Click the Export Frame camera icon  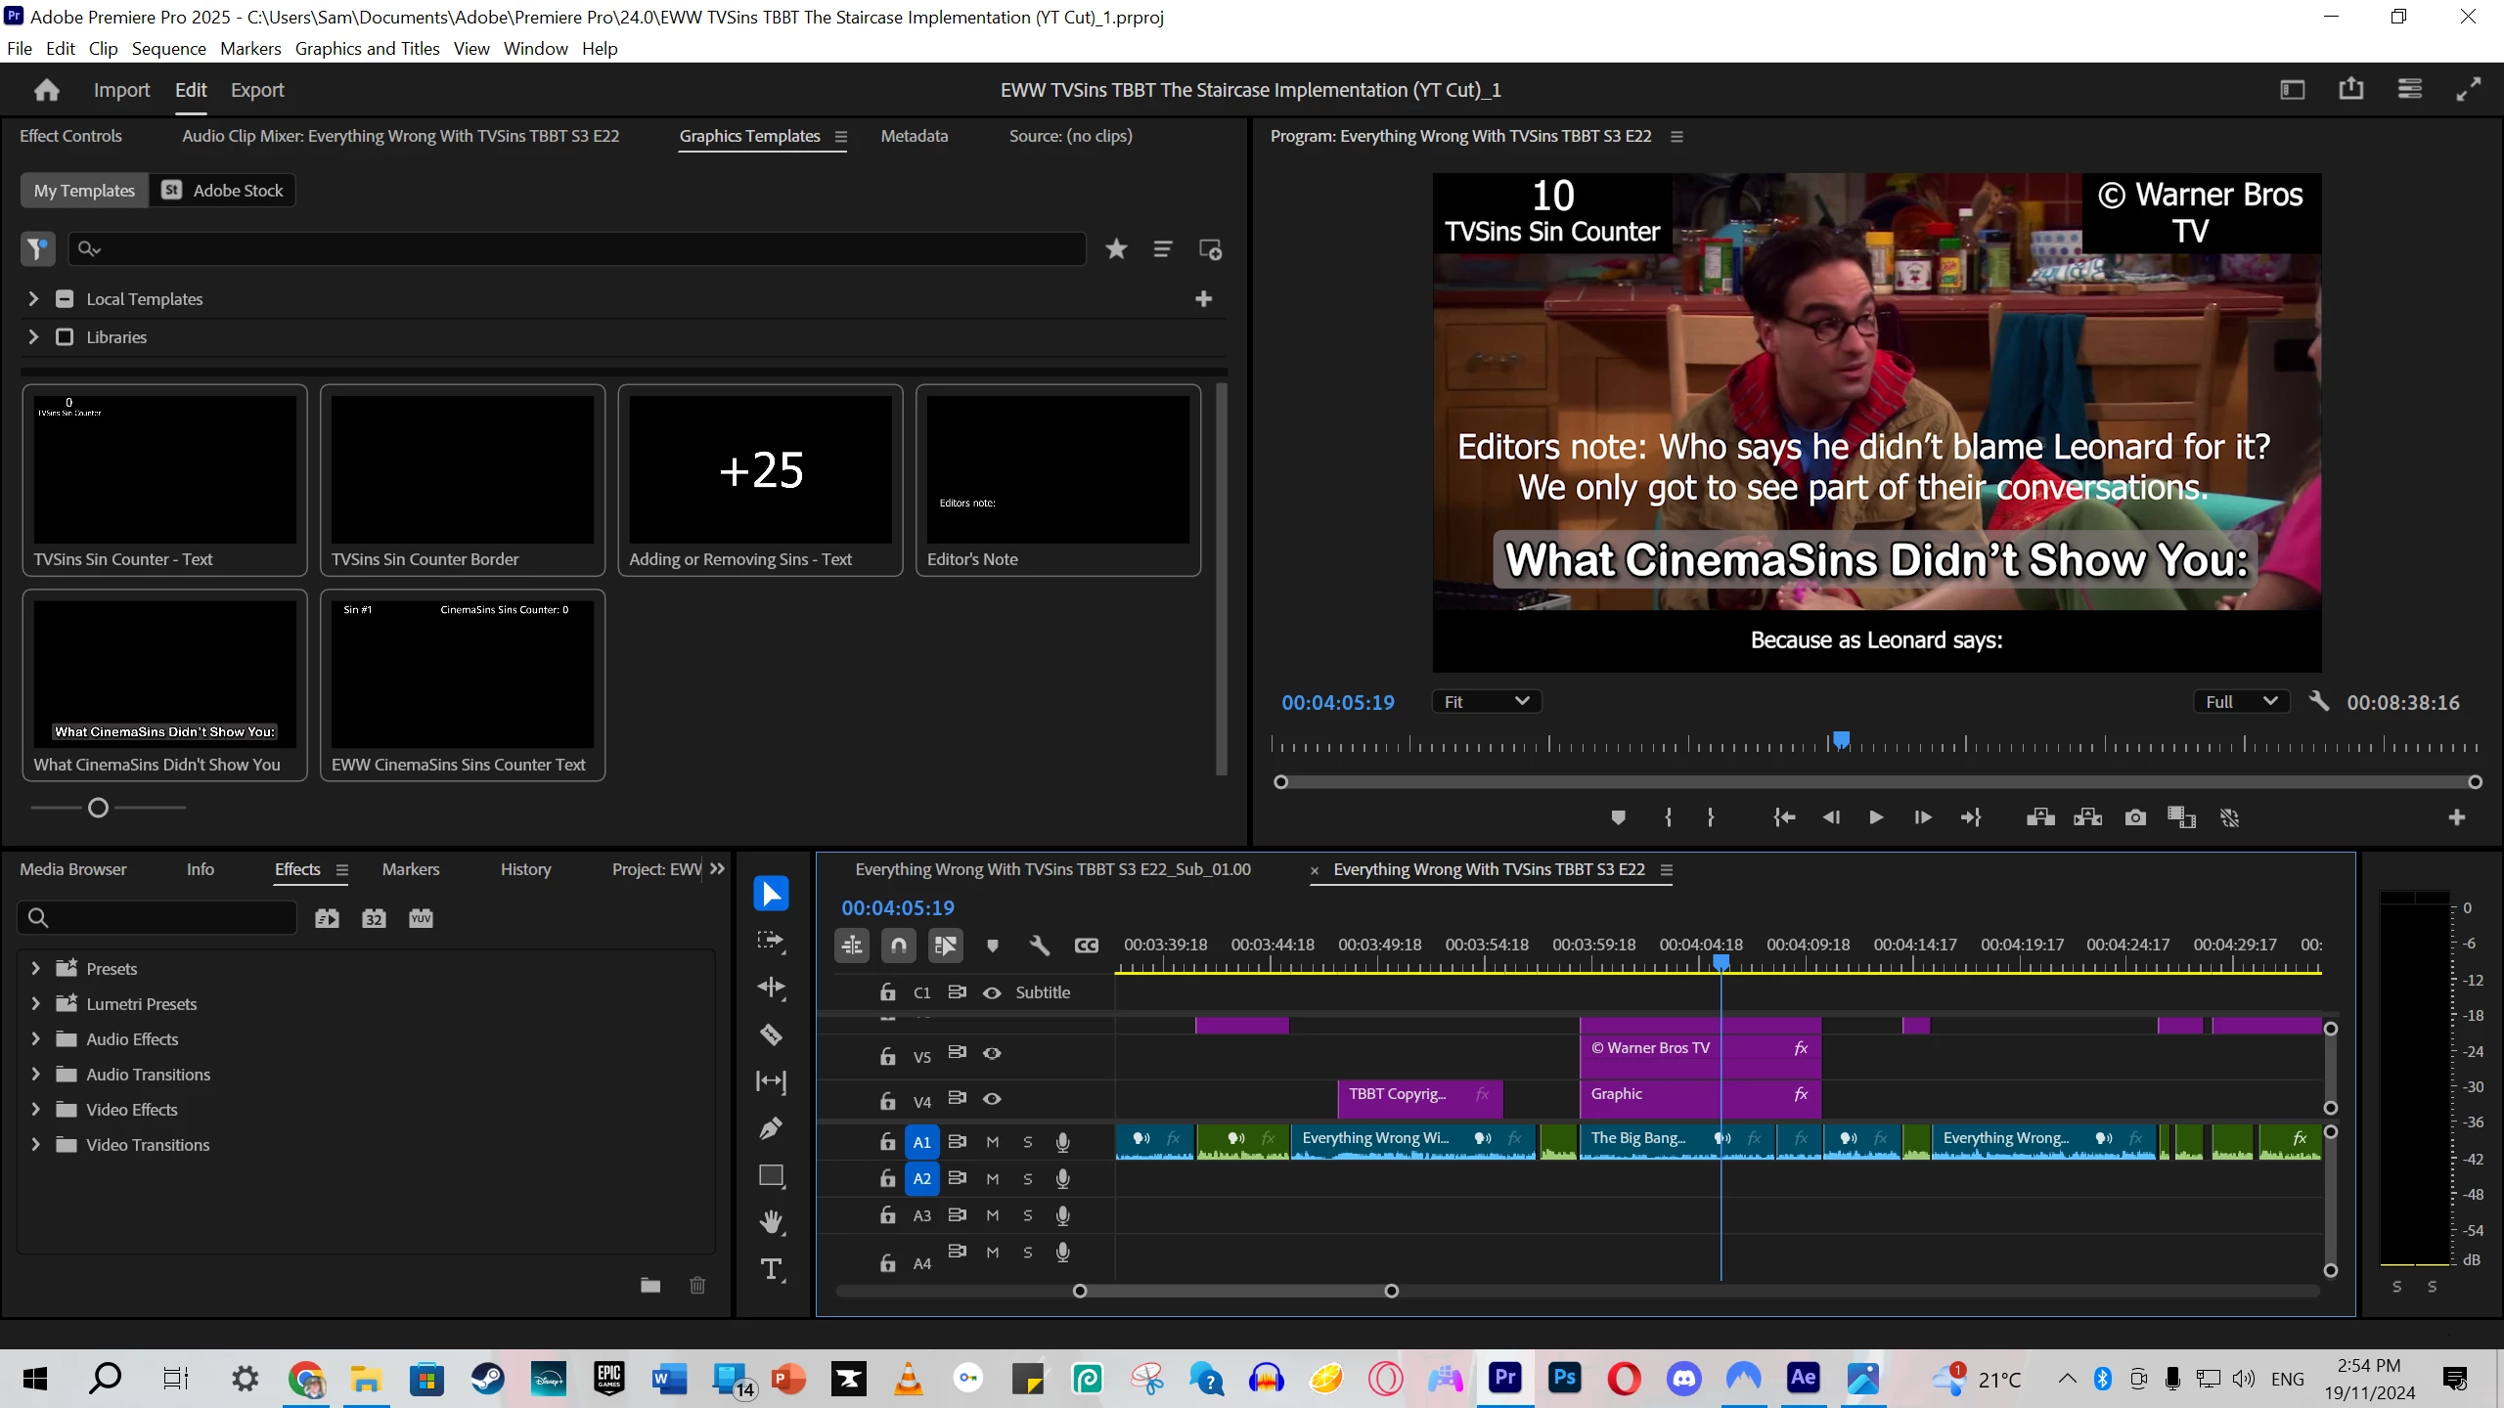pyautogui.click(x=2135, y=817)
